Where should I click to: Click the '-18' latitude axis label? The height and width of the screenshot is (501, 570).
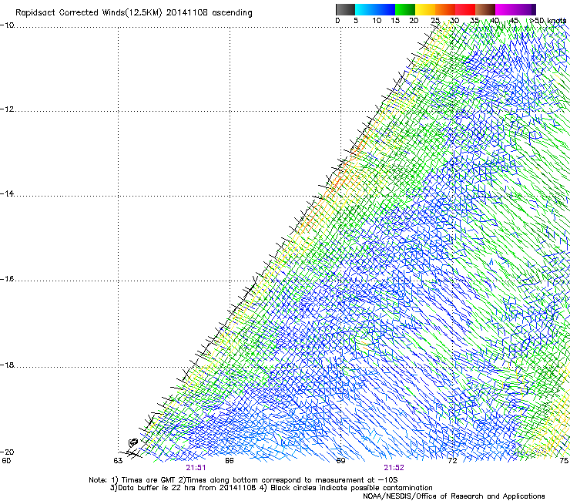point(7,365)
